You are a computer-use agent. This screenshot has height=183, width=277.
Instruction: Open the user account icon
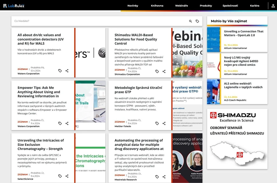pyautogui.click(x=273, y=6)
